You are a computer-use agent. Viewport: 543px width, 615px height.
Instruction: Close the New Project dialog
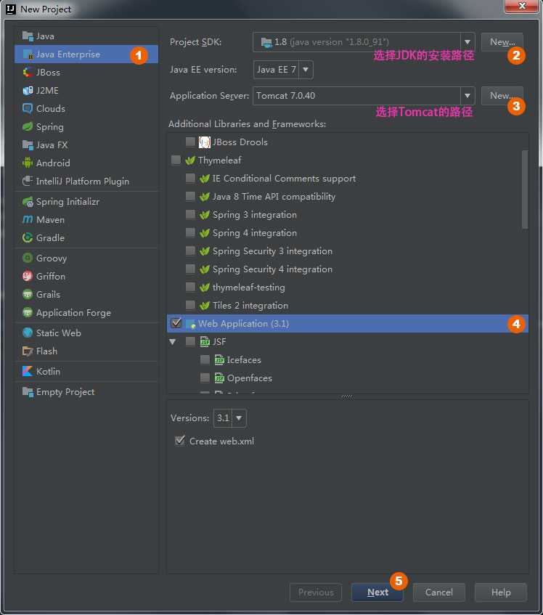click(521, 6)
